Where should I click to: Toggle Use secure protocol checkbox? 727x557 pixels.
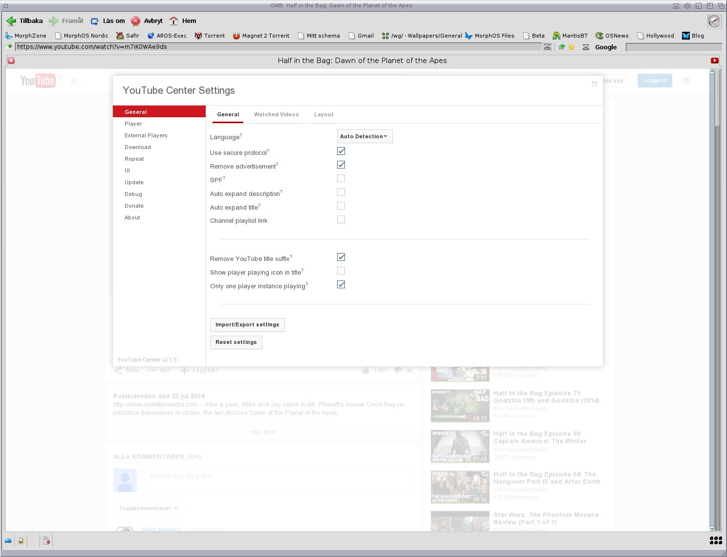tap(341, 151)
